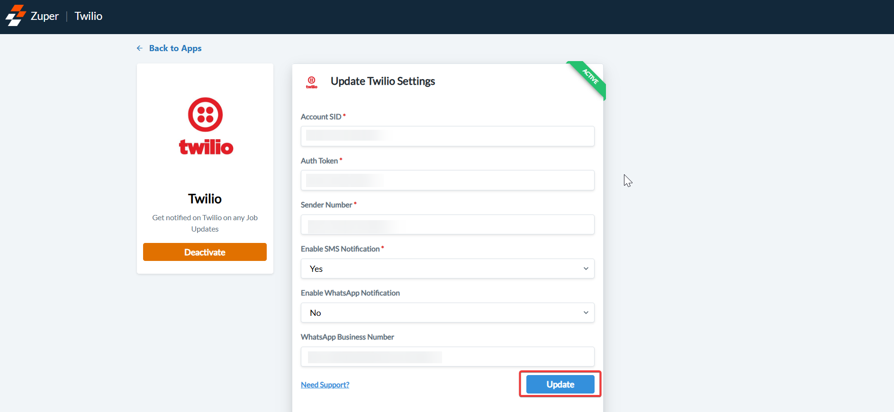Click the Auth Token label

(319, 161)
